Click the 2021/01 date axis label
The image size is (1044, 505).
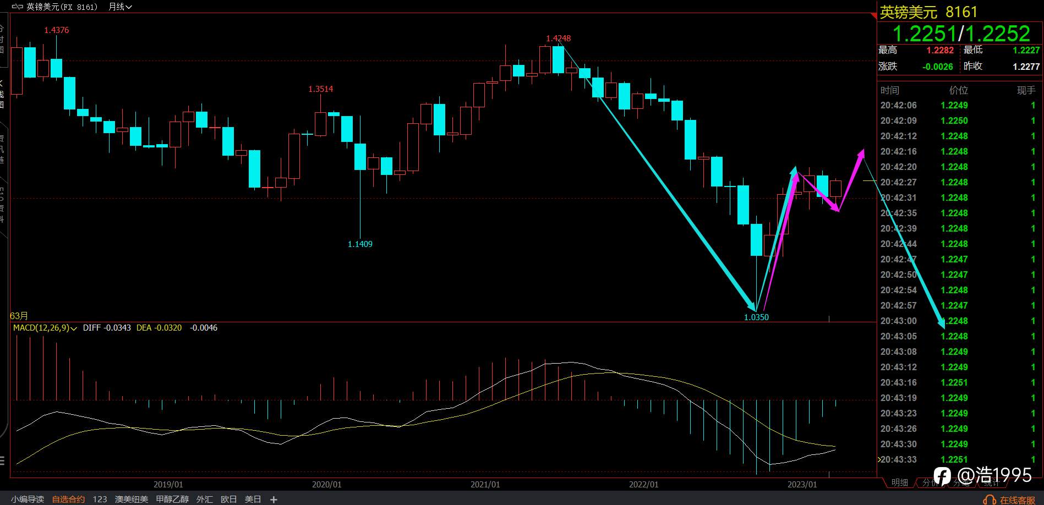(x=485, y=485)
